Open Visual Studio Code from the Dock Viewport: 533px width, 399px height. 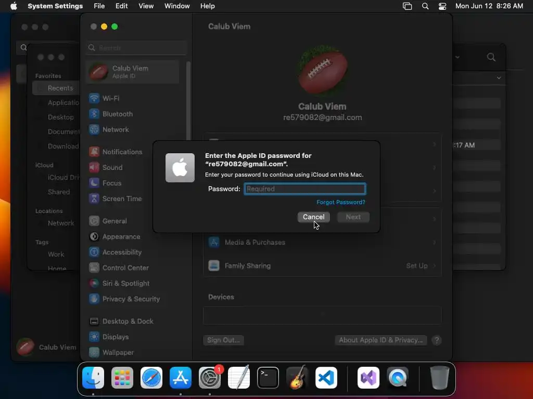[x=326, y=378]
